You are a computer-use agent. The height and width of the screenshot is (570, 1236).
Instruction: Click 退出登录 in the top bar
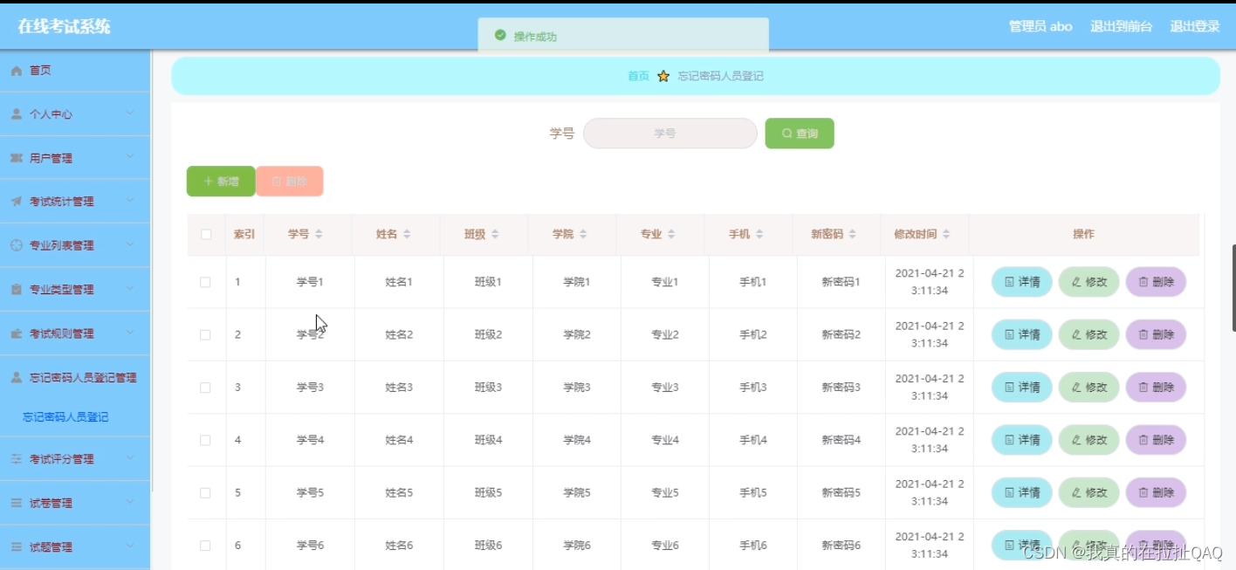click(1195, 26)
